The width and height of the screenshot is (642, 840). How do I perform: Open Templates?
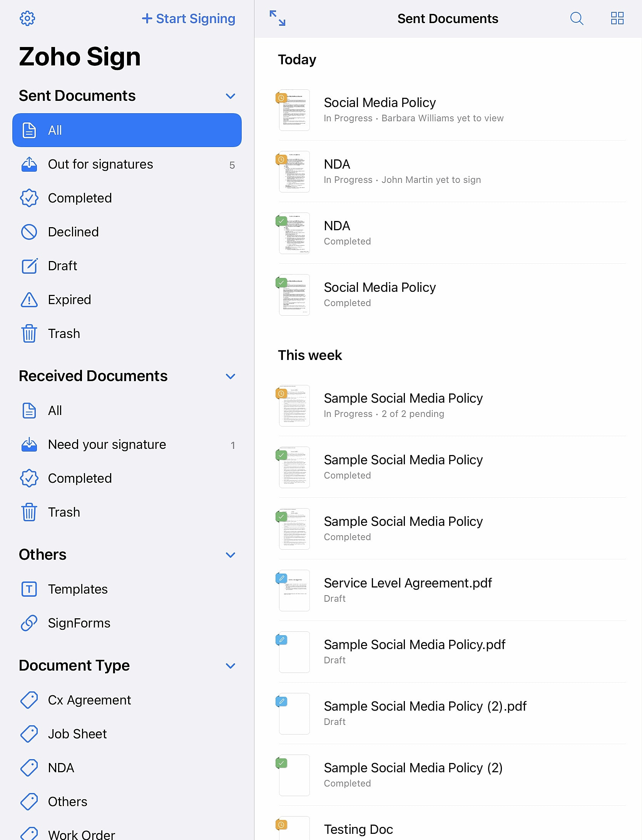[127, 589]
